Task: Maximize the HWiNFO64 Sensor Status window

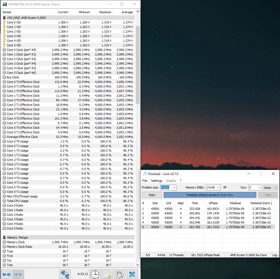Action: pyautogui.click(x=122, y=4)
